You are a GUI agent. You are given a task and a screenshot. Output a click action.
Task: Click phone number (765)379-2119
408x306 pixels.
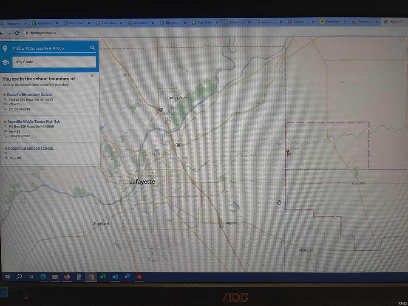coord(19,109)
